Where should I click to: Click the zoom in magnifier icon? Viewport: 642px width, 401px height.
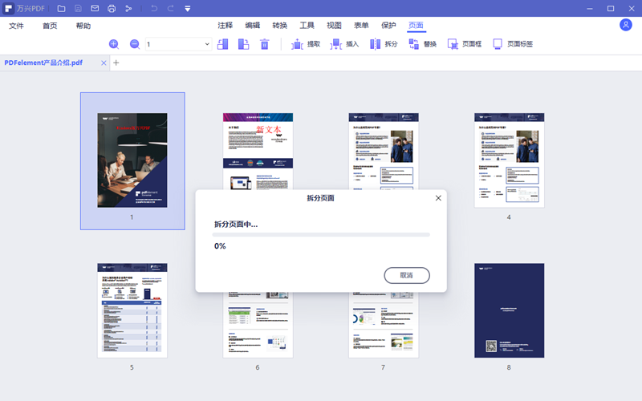click(114, 44)
